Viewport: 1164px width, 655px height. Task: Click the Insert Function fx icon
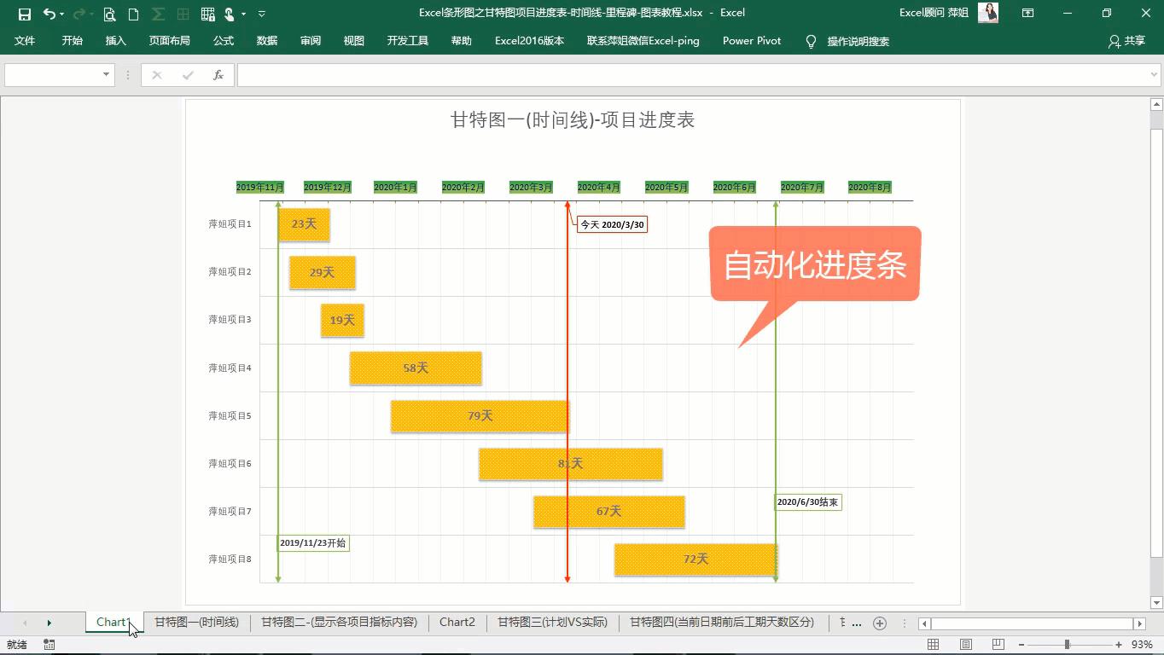[218, 75]
